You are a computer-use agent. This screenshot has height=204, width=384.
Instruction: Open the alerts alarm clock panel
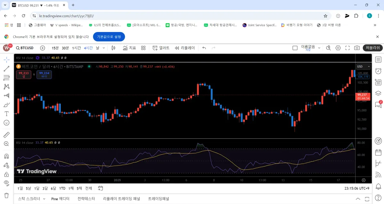click(378, 71)
